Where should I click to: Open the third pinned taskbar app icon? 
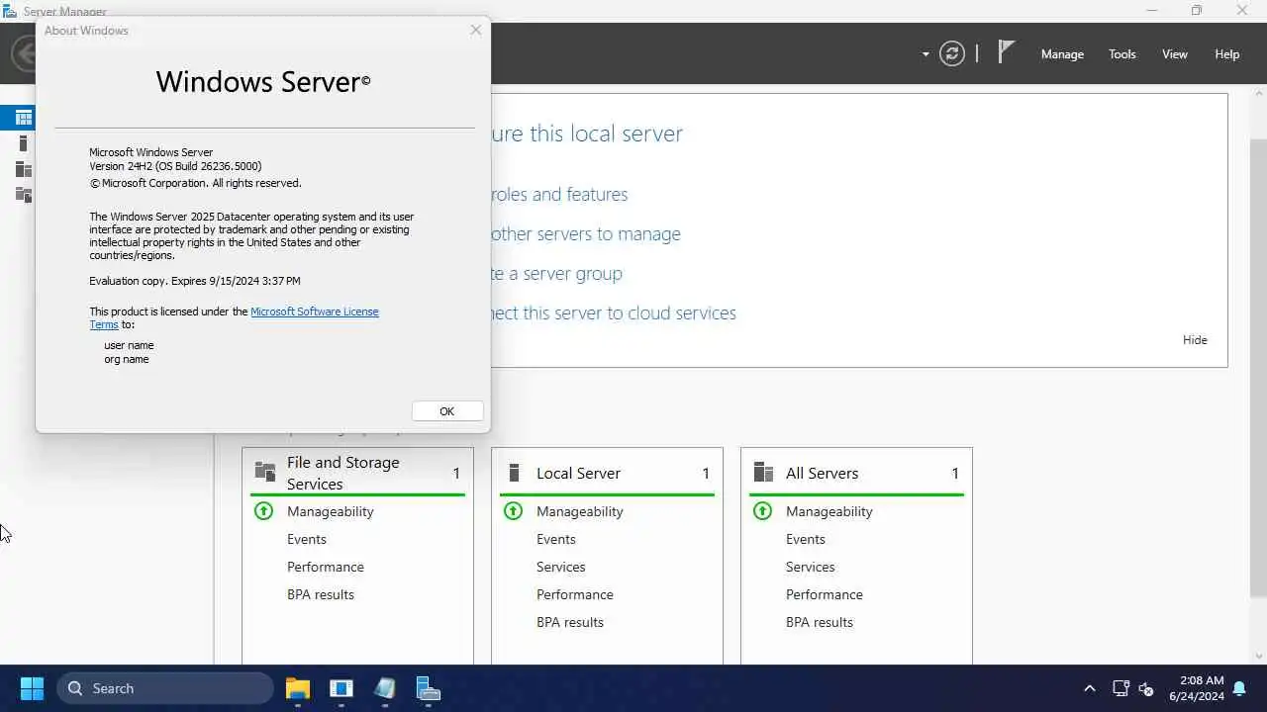click(x=385, y=688)
